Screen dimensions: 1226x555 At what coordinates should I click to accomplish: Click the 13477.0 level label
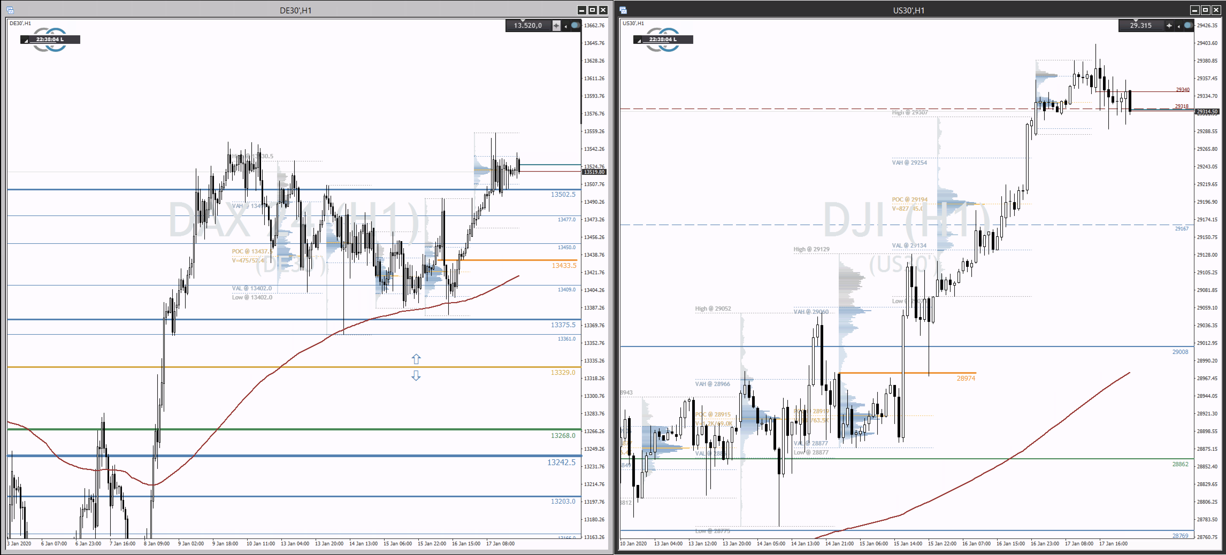[x=566, y=220]
